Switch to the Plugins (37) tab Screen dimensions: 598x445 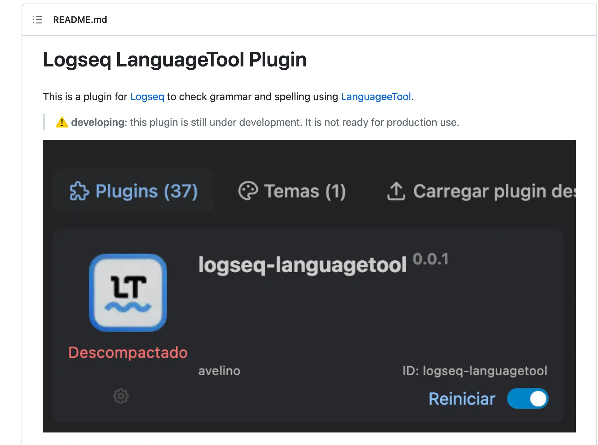(134, 191)
